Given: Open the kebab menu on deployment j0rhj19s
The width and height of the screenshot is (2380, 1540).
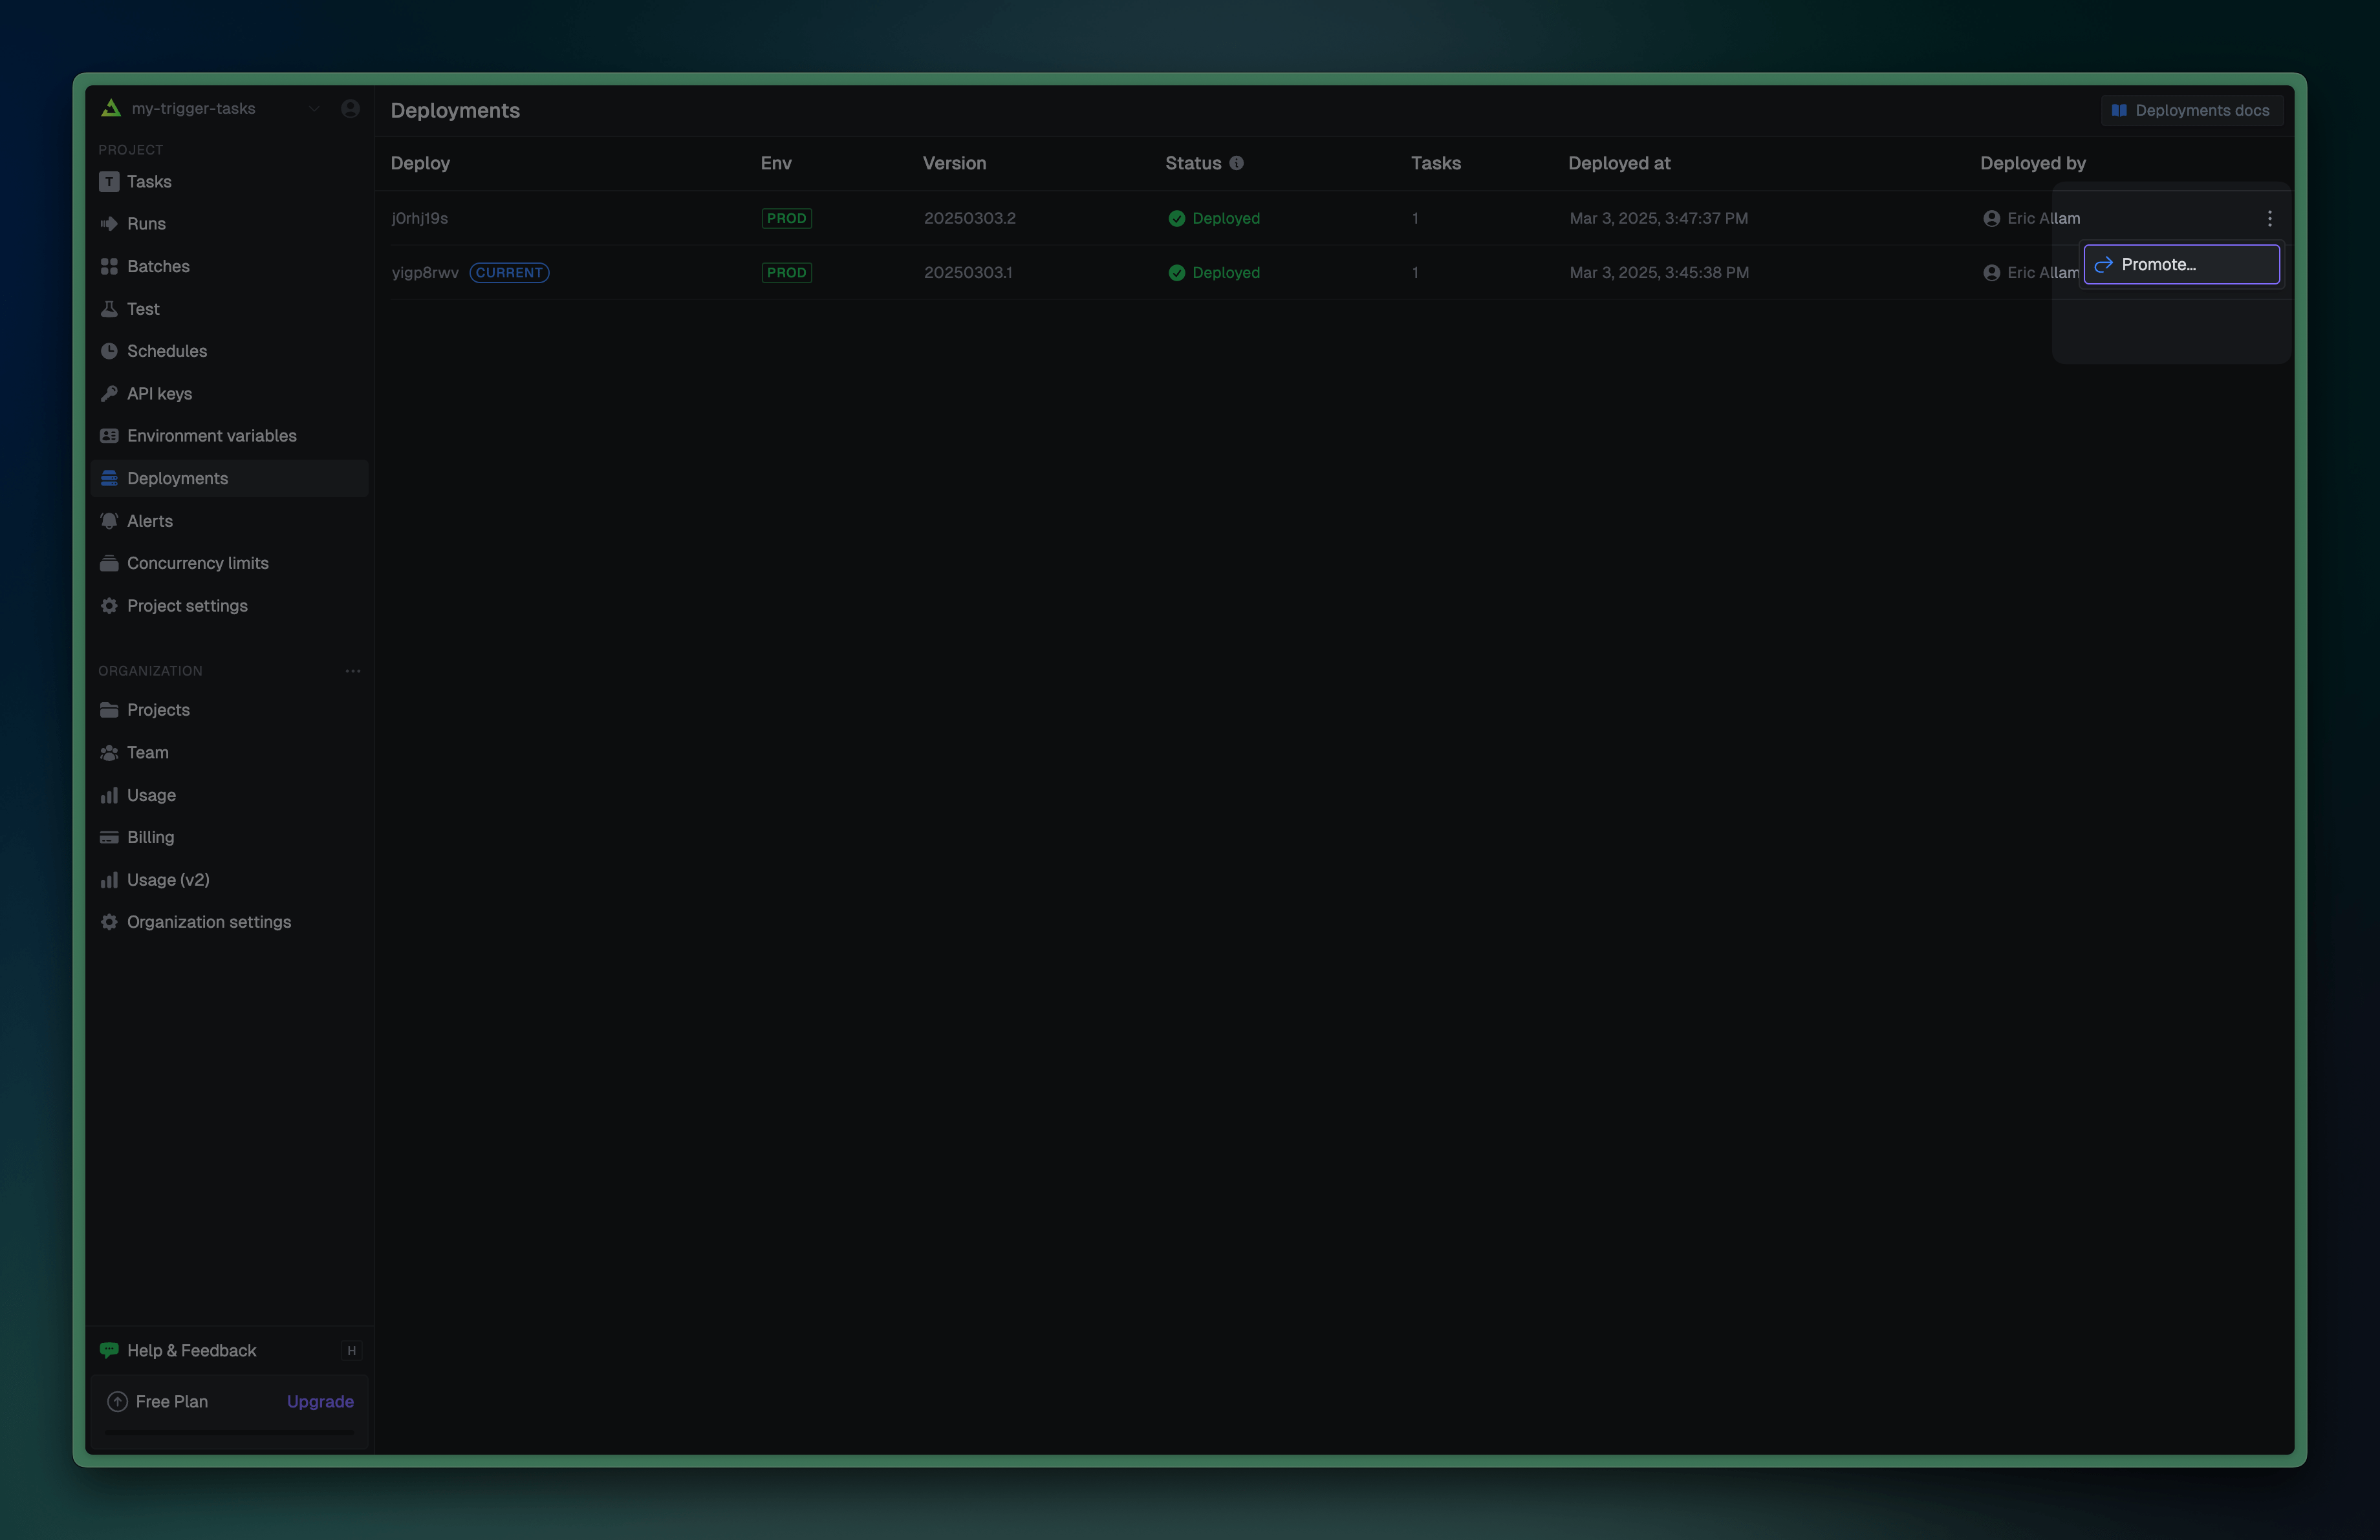Looking at the screenshot, I should [x=2268, y=218].
